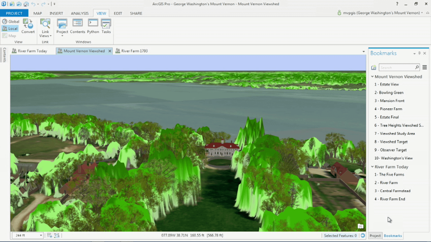Select bookmark 7 - Viewshed Study Area

[x=395, y=133]
